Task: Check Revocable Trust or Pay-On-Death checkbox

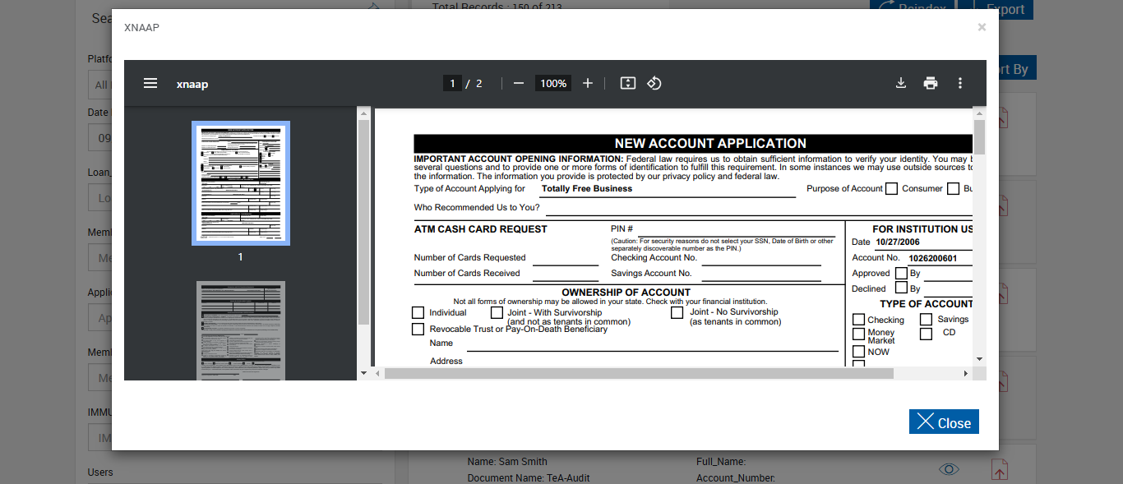Action: (418, 330)
